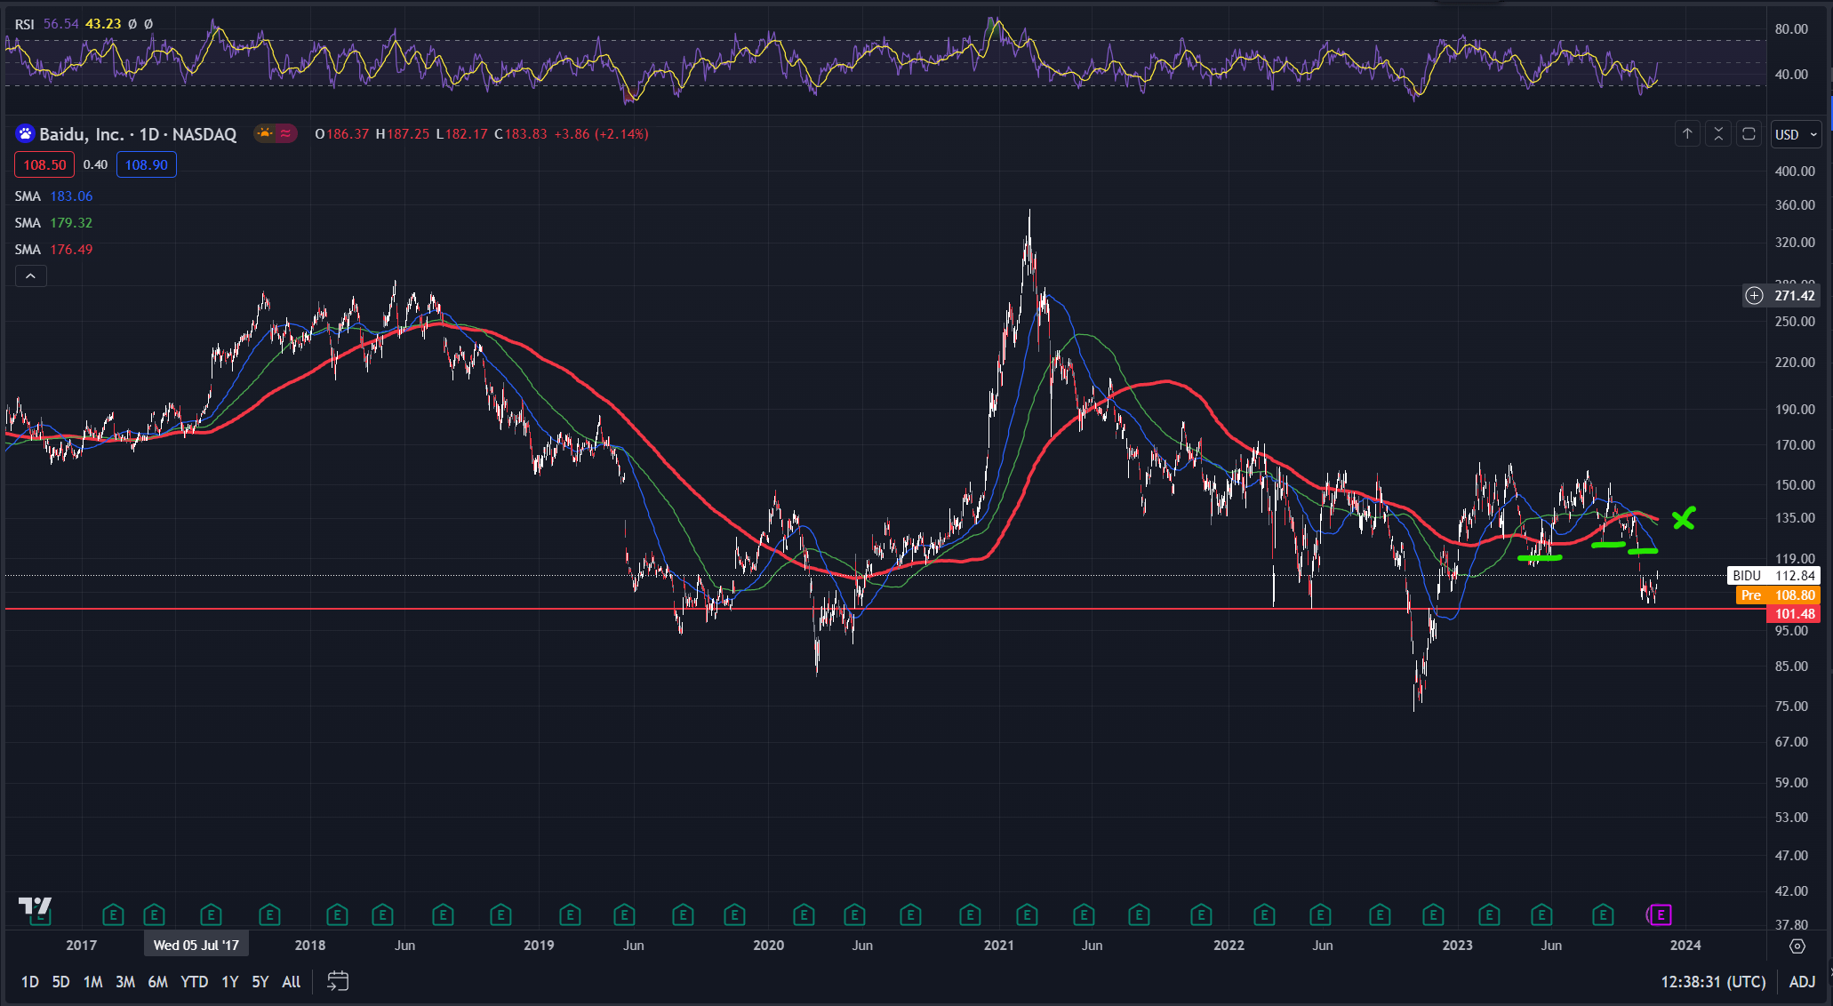Open the Go to date calendar icon
The height and width of the screenshot is (1006, 1833).
tap(338, 981)
